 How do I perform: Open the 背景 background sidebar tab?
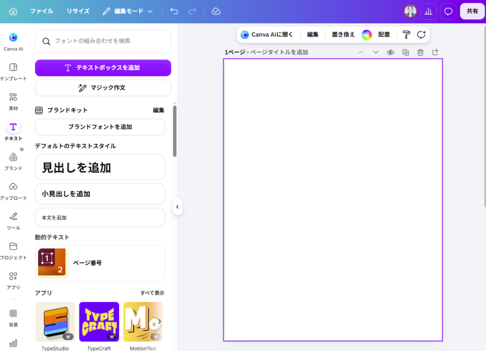pyautogui.click(x=13, y=318)
